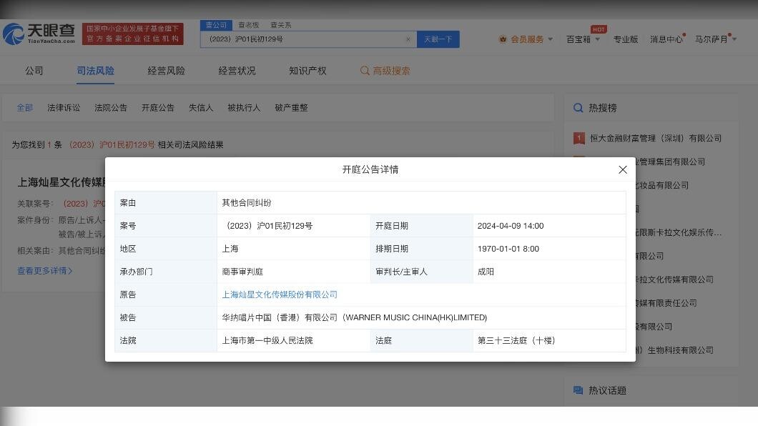Click the crown icon beside 会员服务

pyautogui.click(x=503, y=39)
